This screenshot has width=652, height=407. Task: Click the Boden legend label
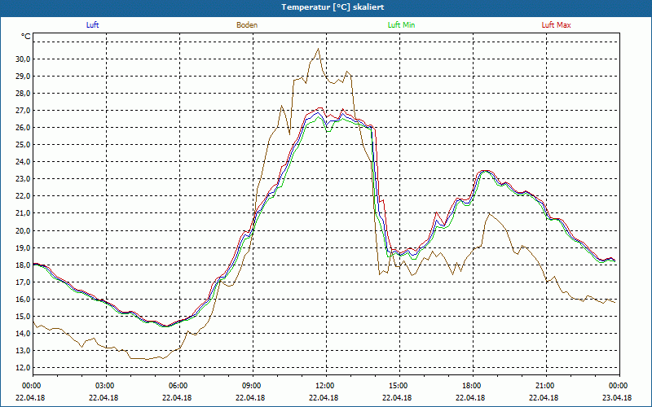point(247,25)
